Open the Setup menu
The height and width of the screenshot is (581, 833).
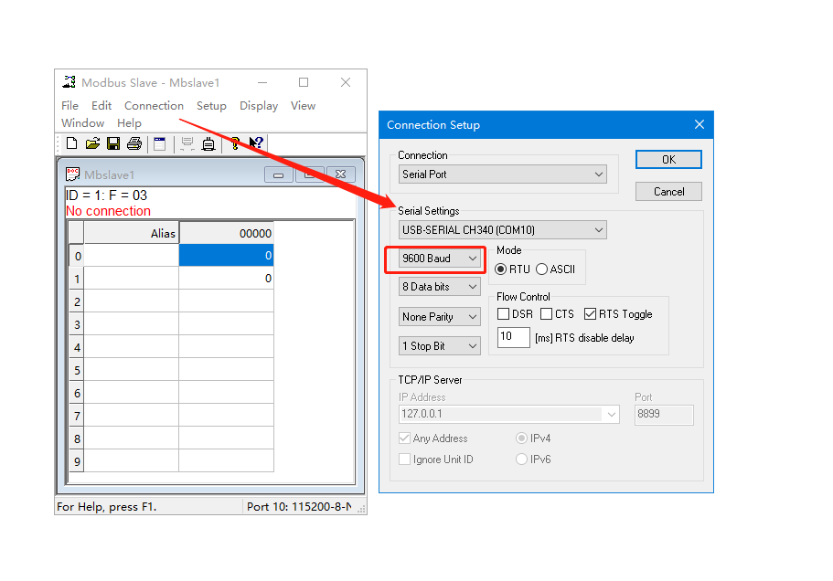pyautogui.click(x=211, y=106)
